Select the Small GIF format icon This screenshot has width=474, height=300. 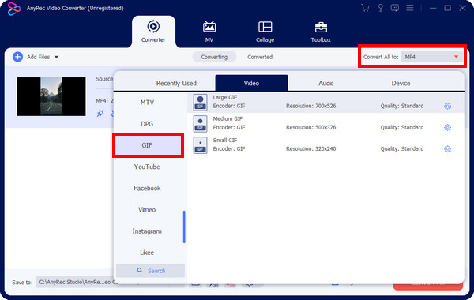pyautogui.click(x=200, y=145)
